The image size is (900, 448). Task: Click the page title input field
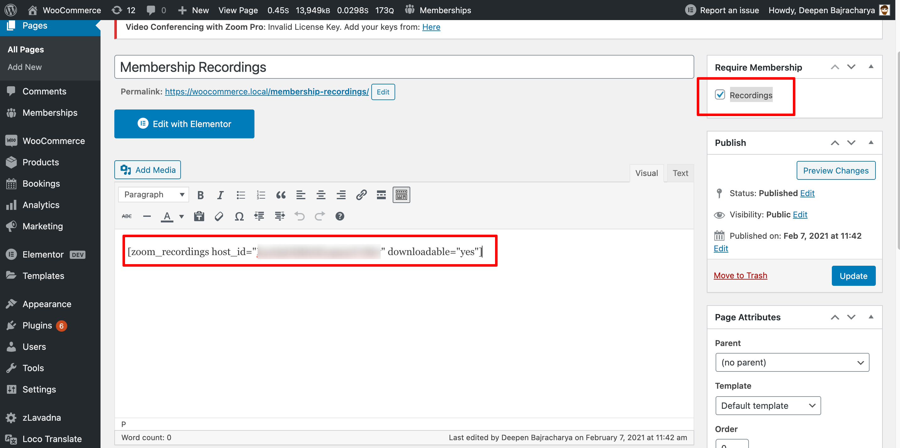(x=404, y=67)
